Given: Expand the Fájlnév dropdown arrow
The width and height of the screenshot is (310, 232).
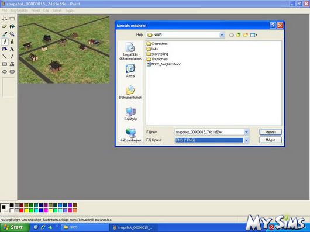Looking at the screenshot, I should (246, 132).
